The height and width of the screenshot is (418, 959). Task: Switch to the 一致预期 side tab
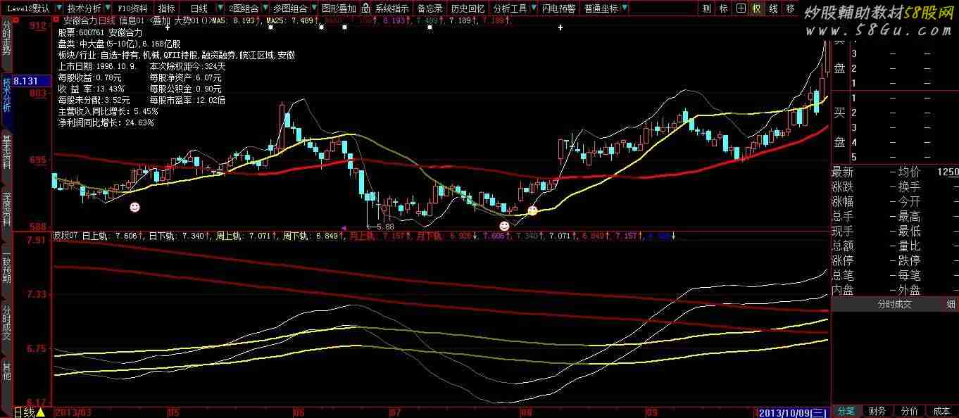tap(7, 268)
